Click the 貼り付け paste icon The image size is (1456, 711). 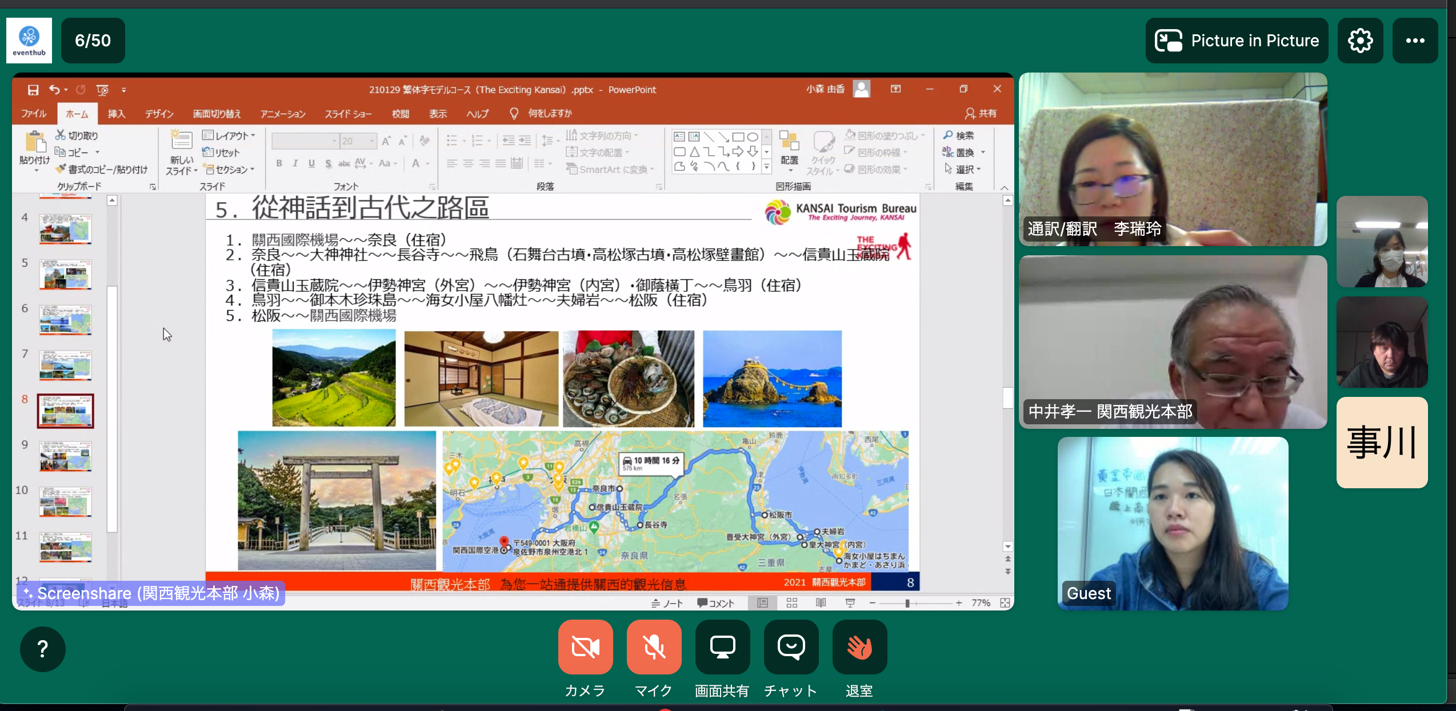coord(34,143)
